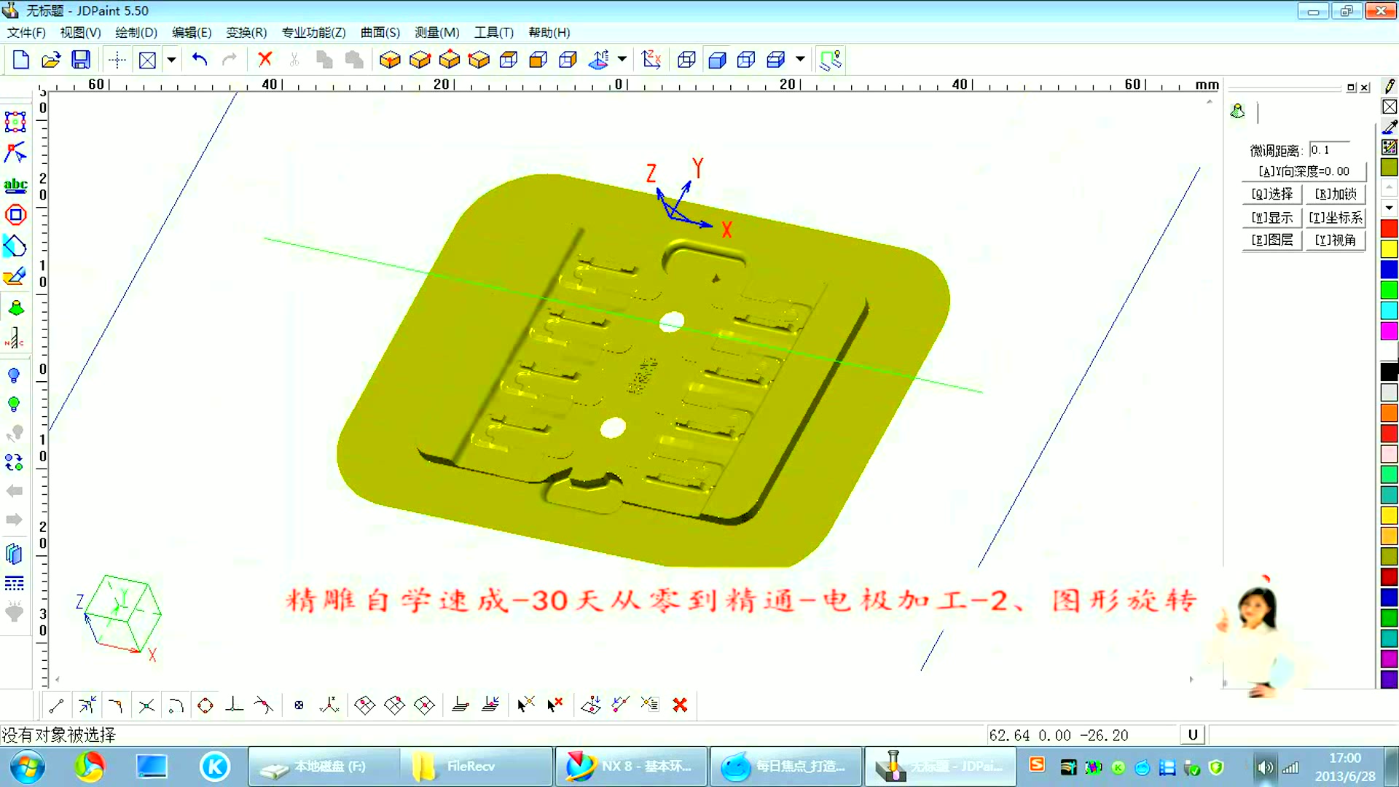Screen dimensions: 1399x787
Task: Click the eyedropper color picker in the right panel
Action: (1390, 127)
